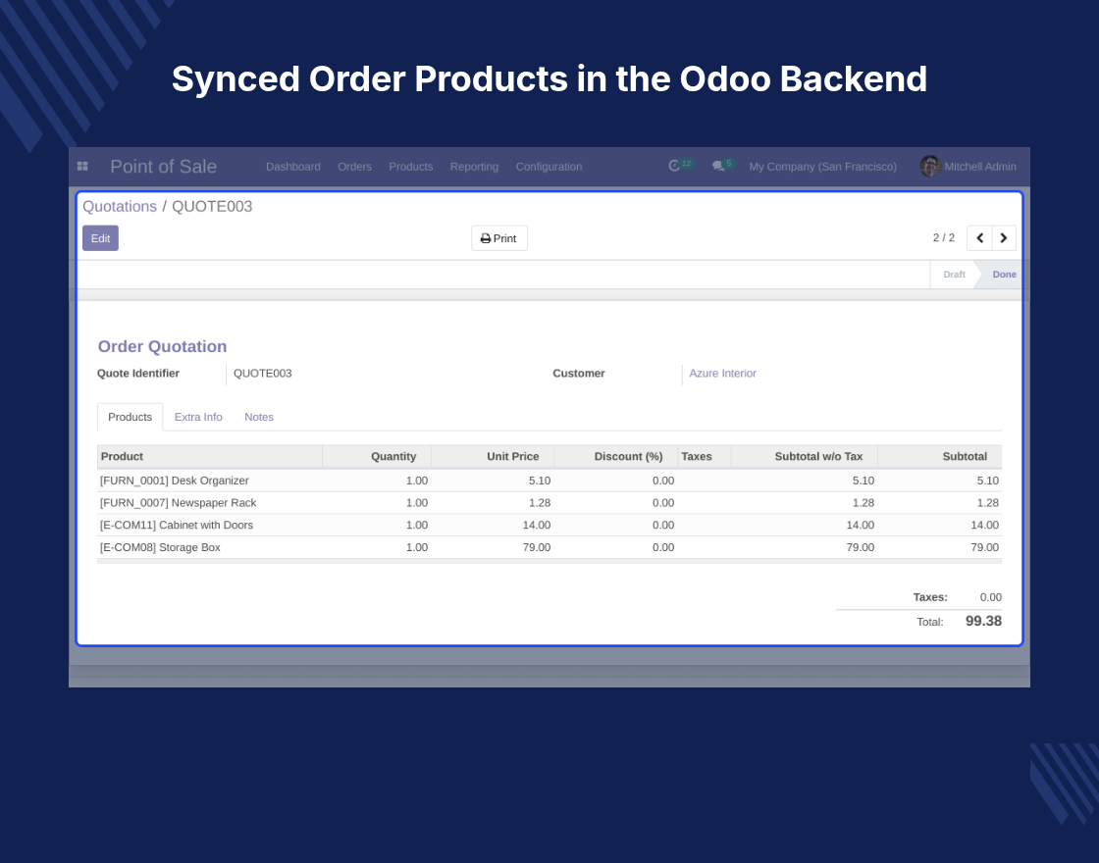Sort by Subtotal w/o Tax column header
The image size is (1099, 863).
coord(805,457)
